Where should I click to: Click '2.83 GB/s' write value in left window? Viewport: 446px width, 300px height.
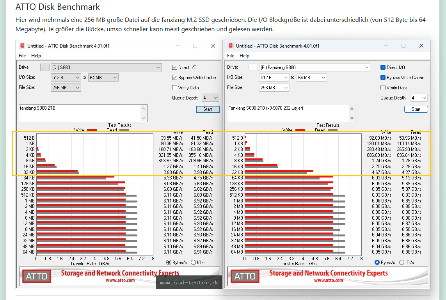point(173,172)
